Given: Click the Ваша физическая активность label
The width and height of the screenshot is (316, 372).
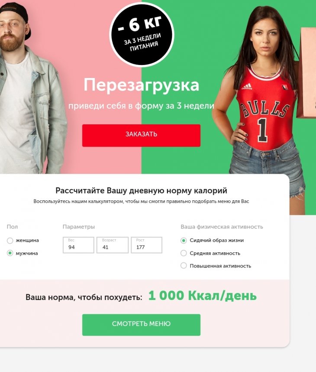Looking at the screenshot, I should (x=222, y=227).
